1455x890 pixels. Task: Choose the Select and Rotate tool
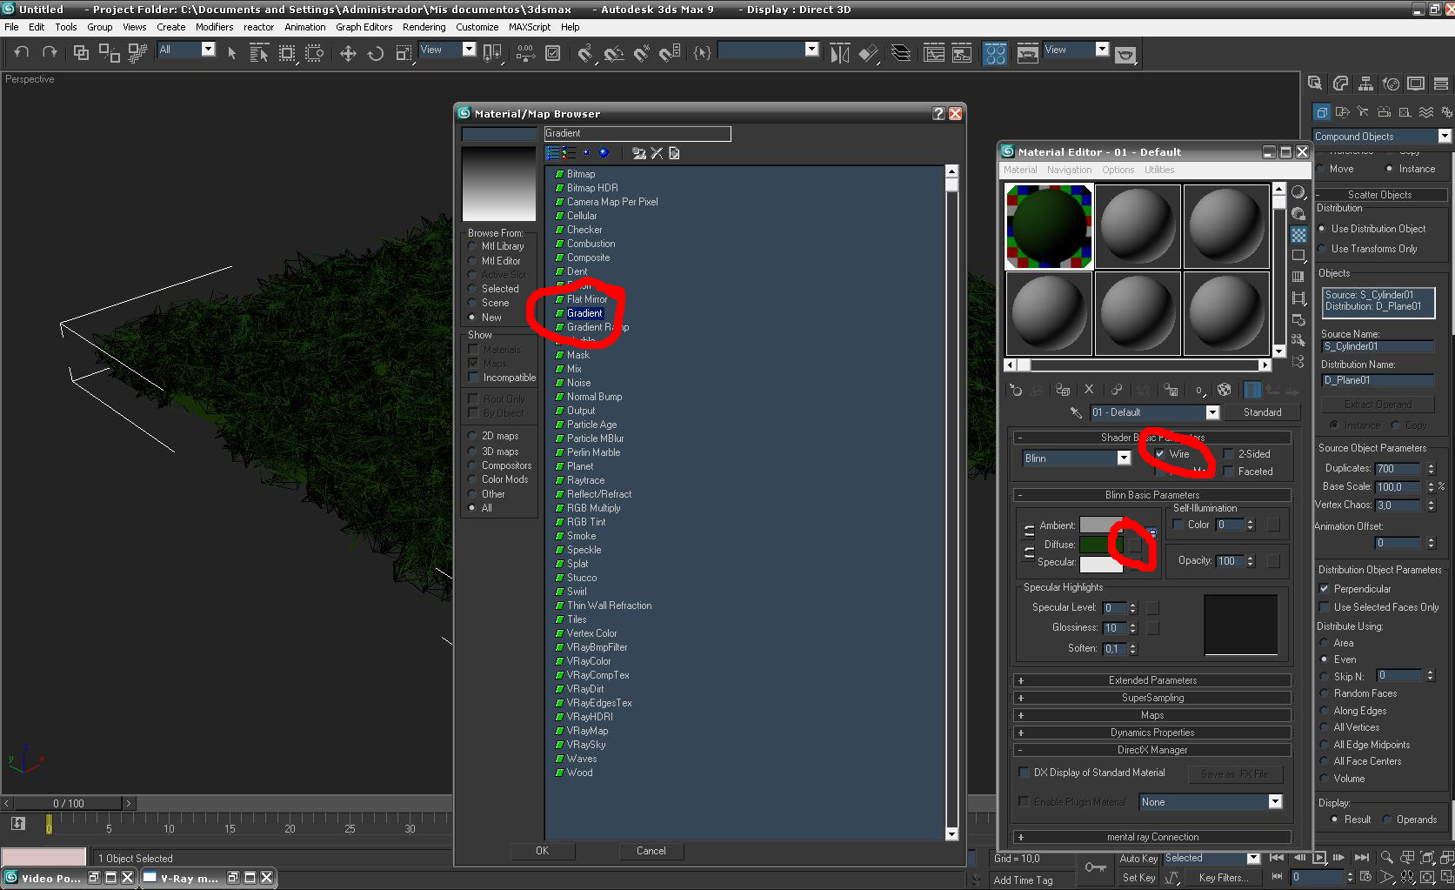[x=376, y=53]
